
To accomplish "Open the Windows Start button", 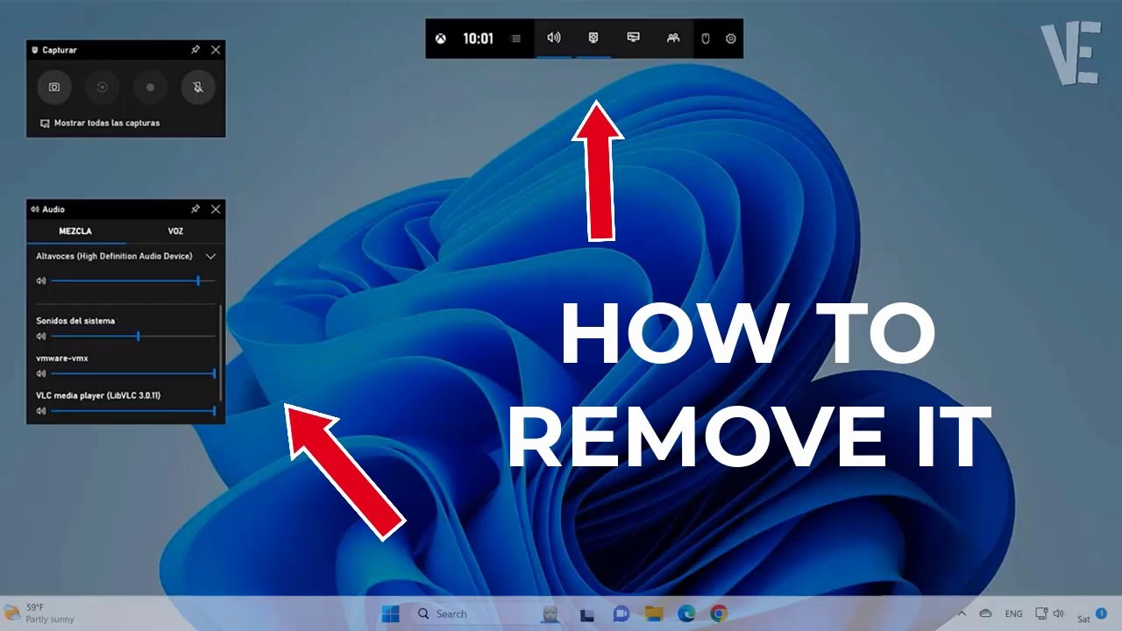I will 390,613.
